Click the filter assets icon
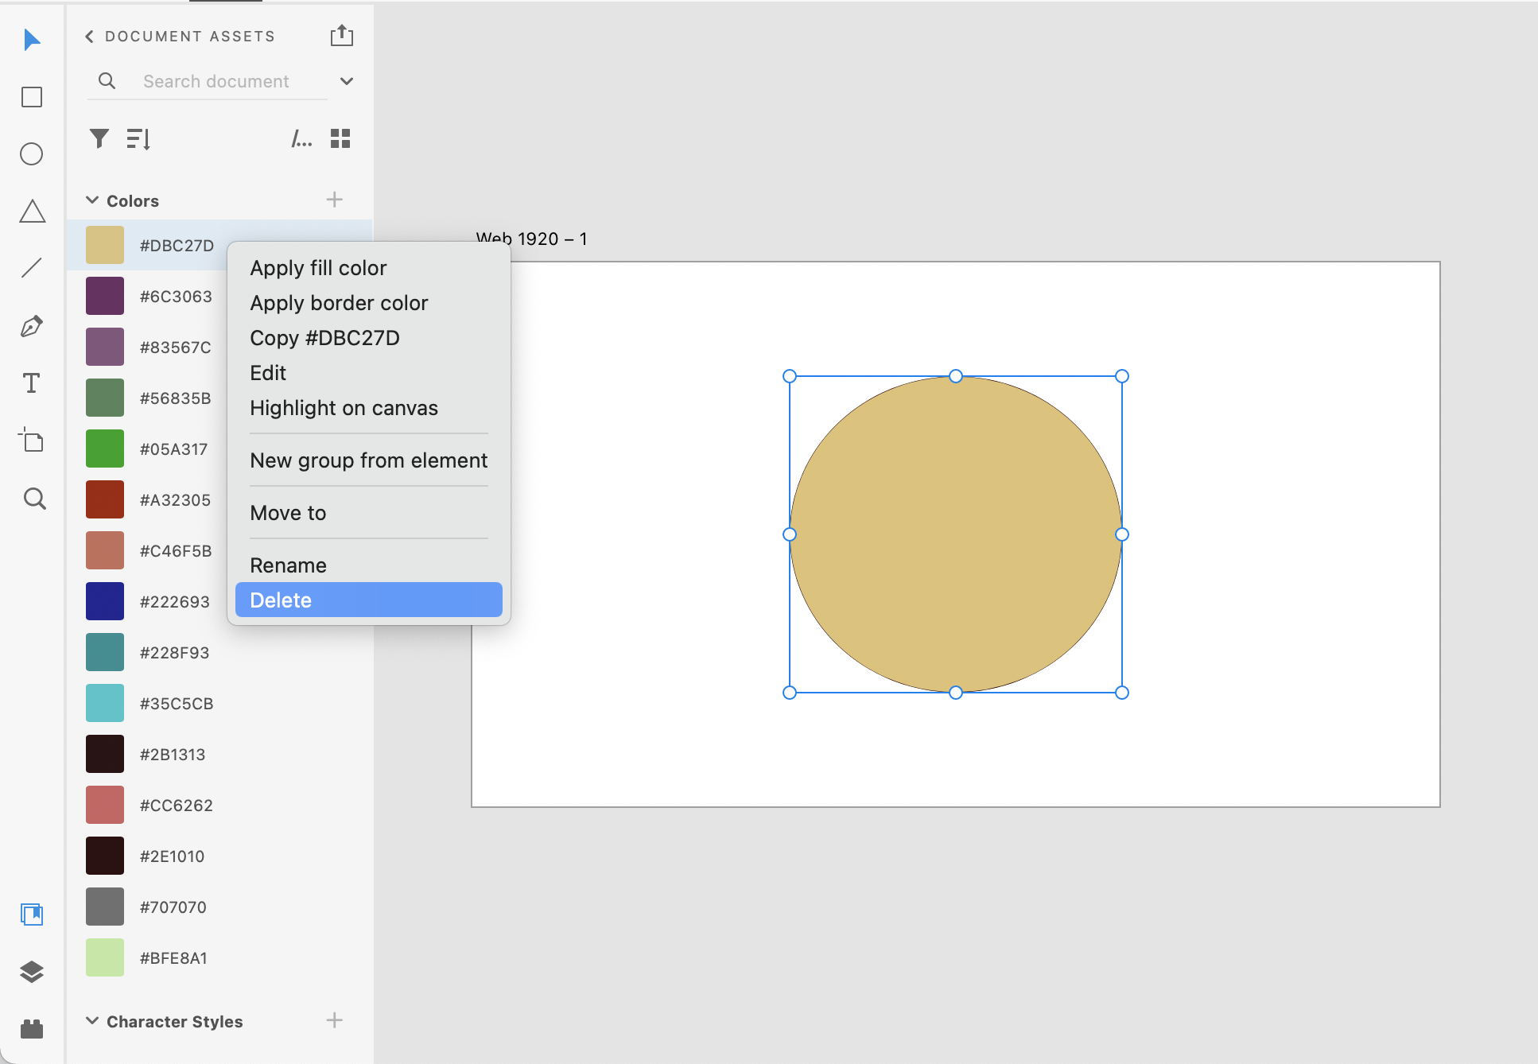1538x1064 pixels. click(x=99, y=139)
